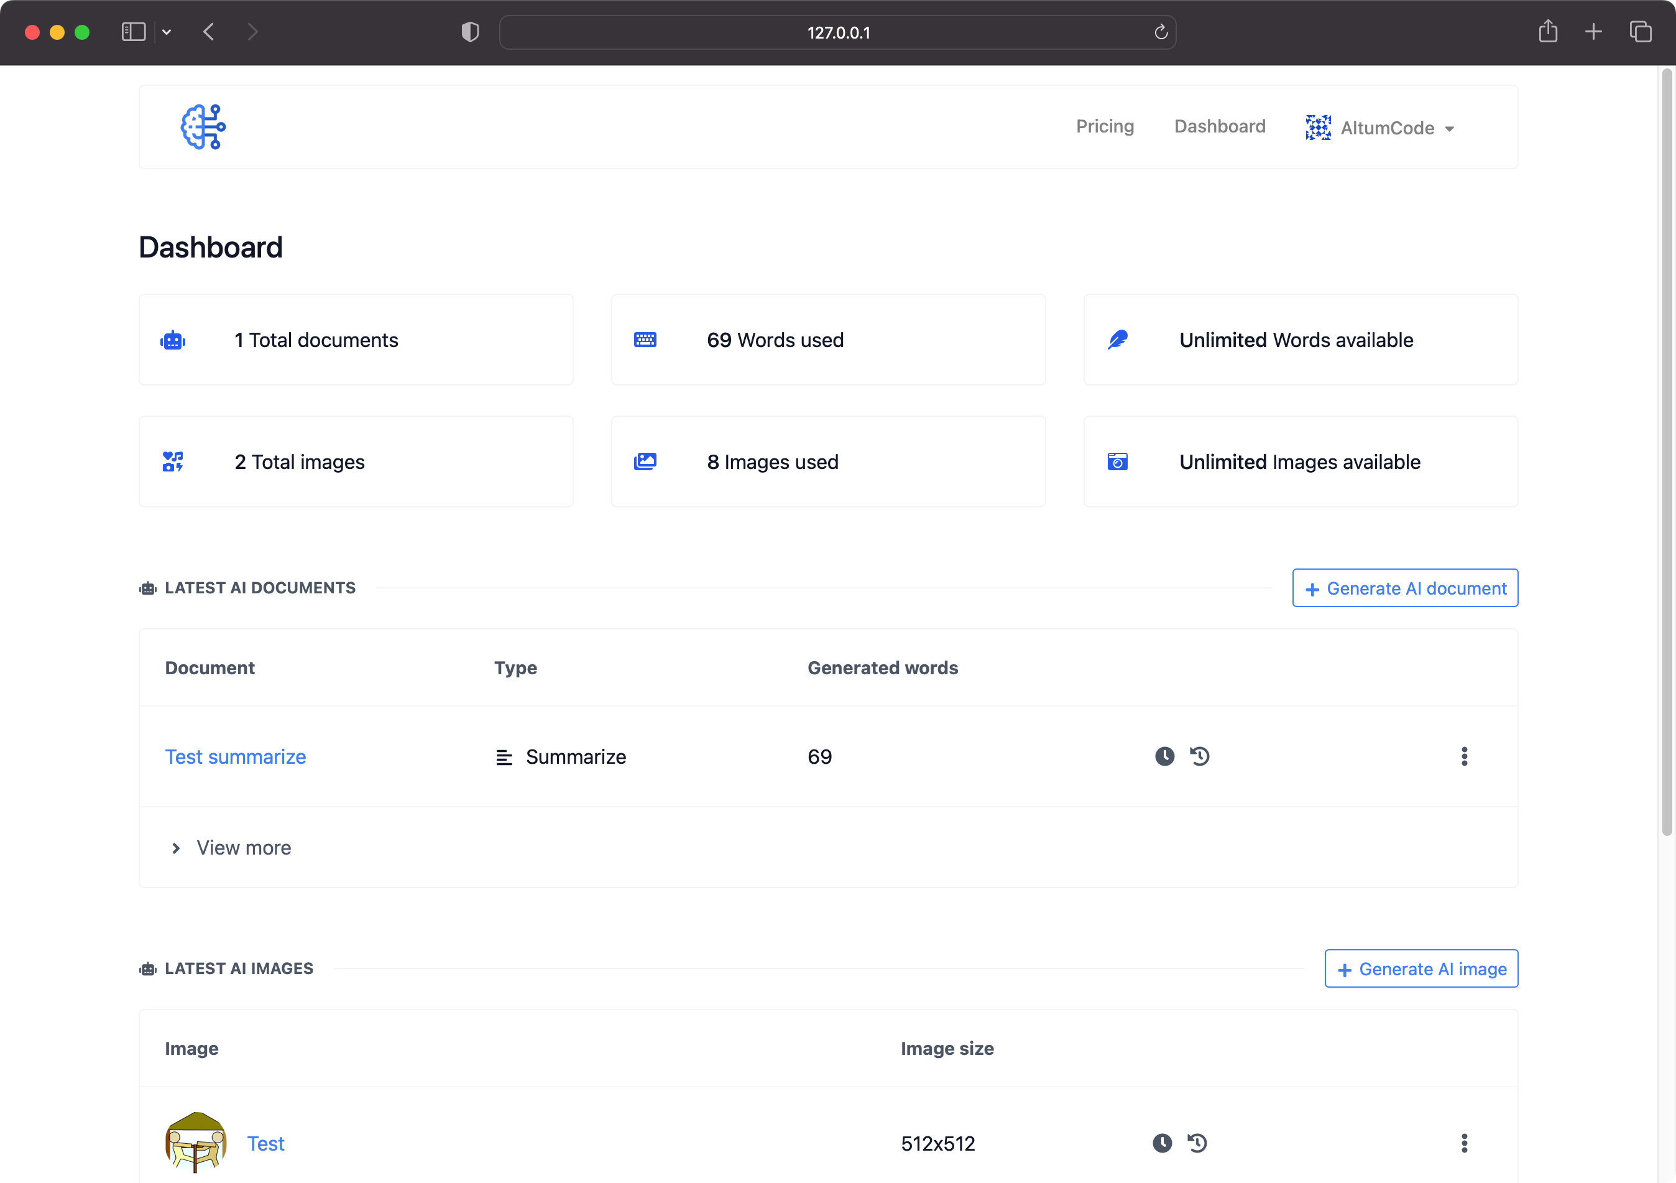This screenshot has height=1183, width=1676.
Task: Open three-dot menu for Test image
Action: [x=1463, y=1143]
